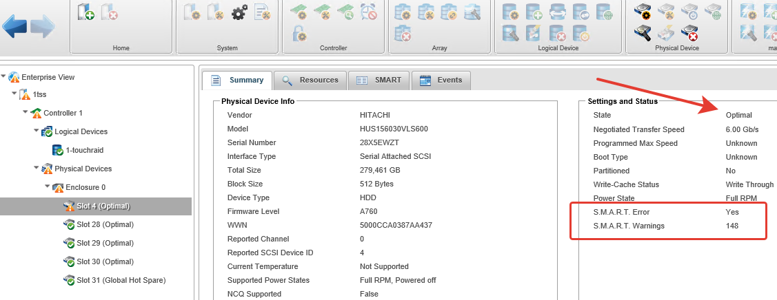Collapse the Enclosure 0 node arrow

(48, 186)
